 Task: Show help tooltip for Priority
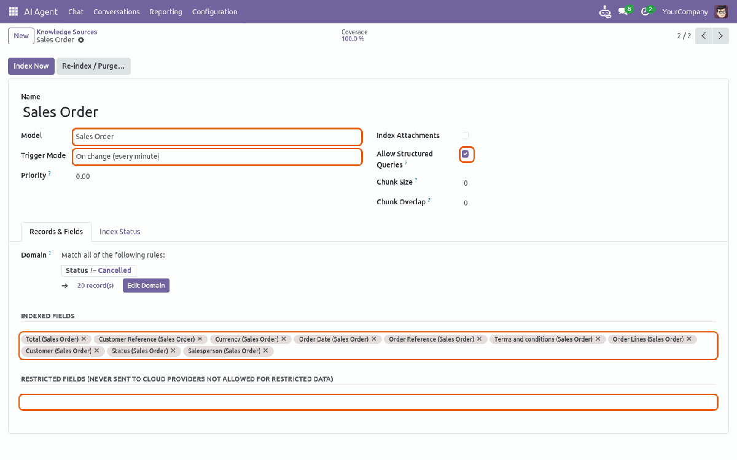coord(50,174)
